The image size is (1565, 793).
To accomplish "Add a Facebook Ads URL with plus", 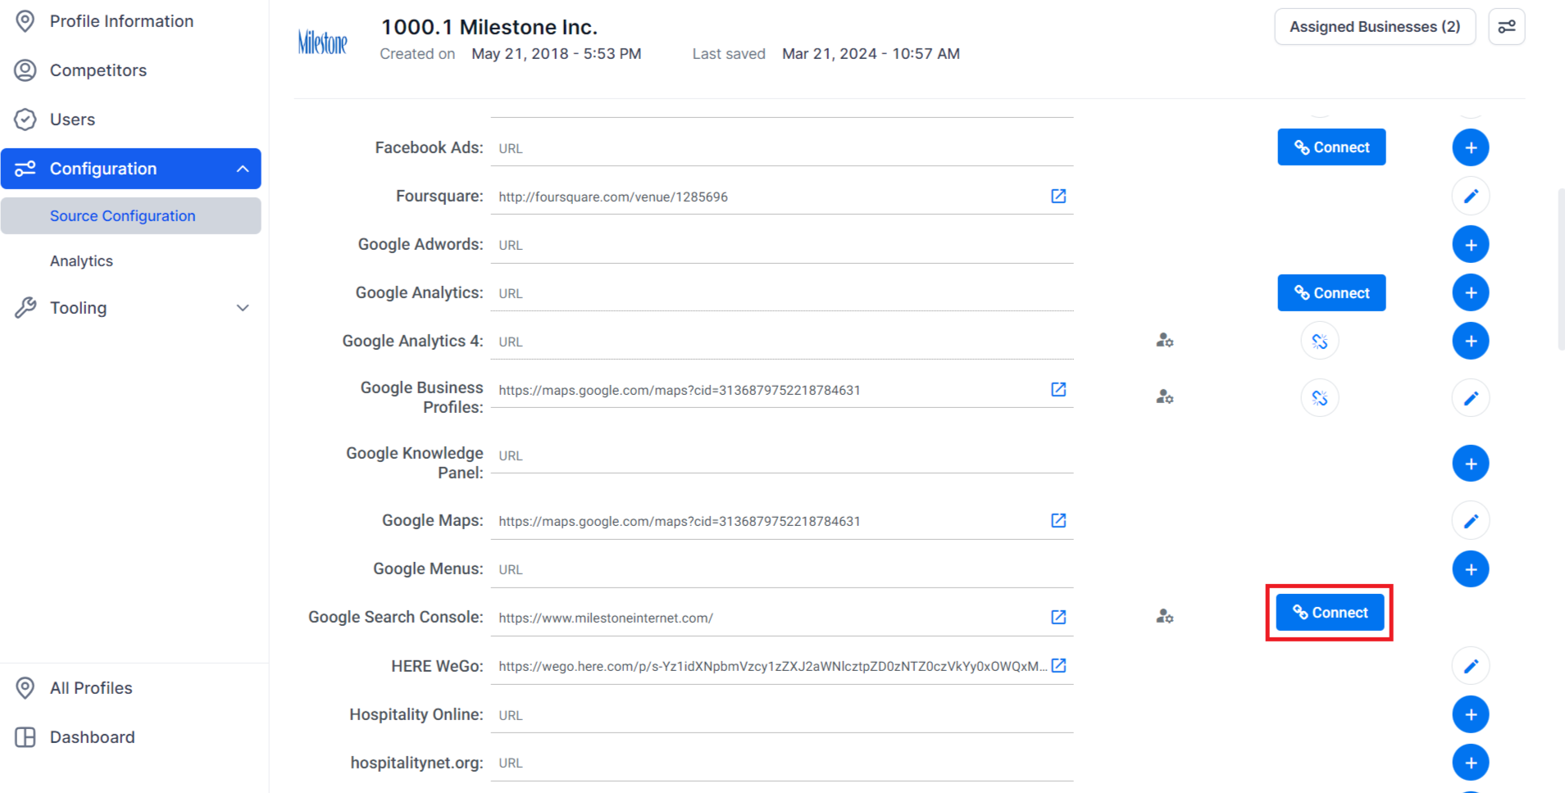I will coord(1471,147).
